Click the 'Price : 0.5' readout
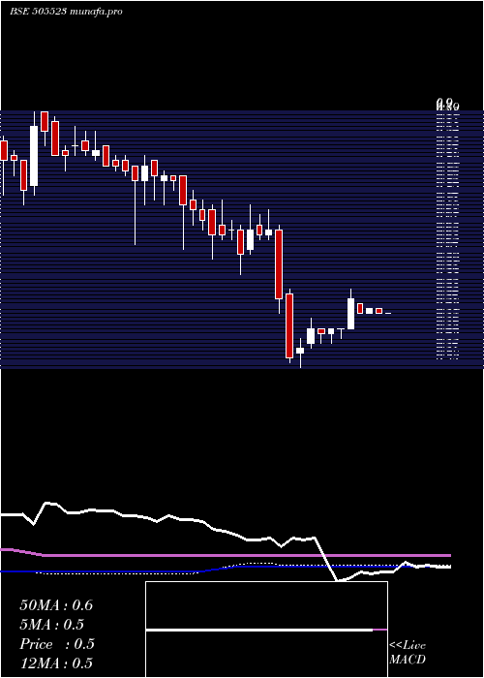 pos(57,644)
